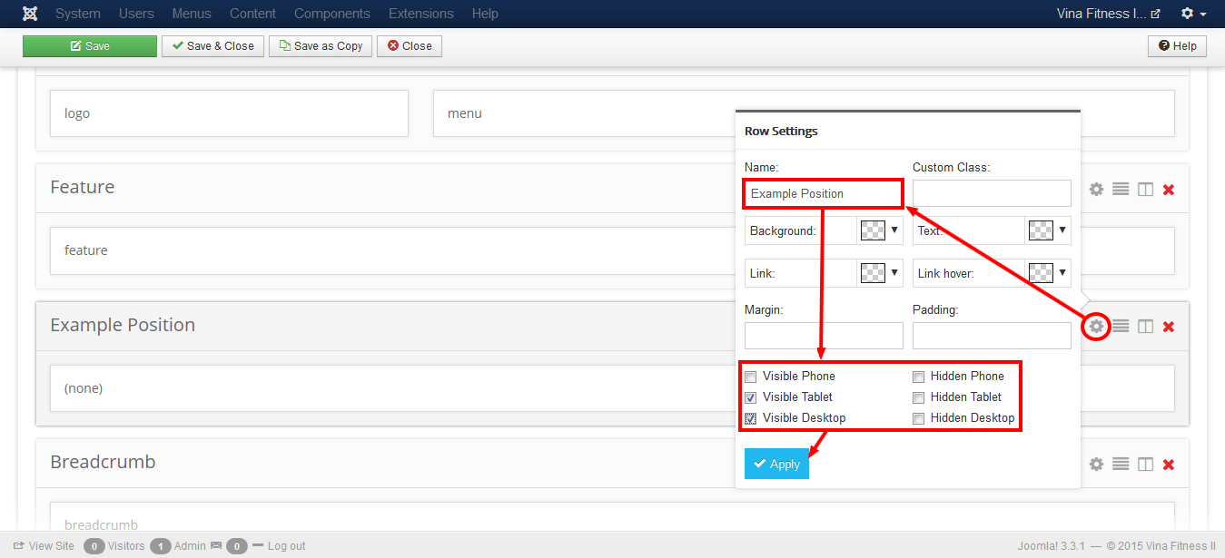Screen dimensions: 1225x558
Task: Enable the Visible Phone checkbox
Action: tap(751, 377)
